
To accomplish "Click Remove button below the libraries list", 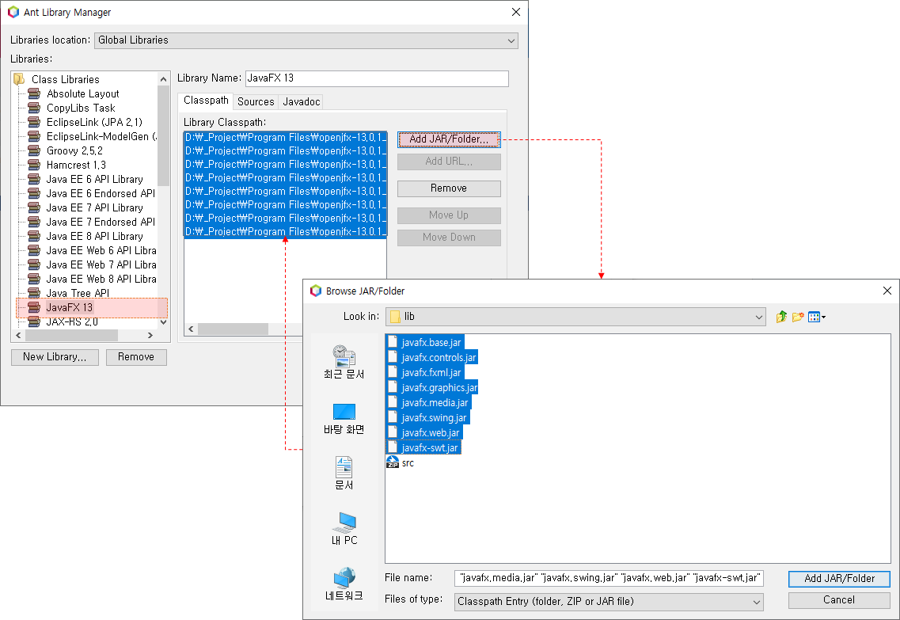I will tap(136, 357).
